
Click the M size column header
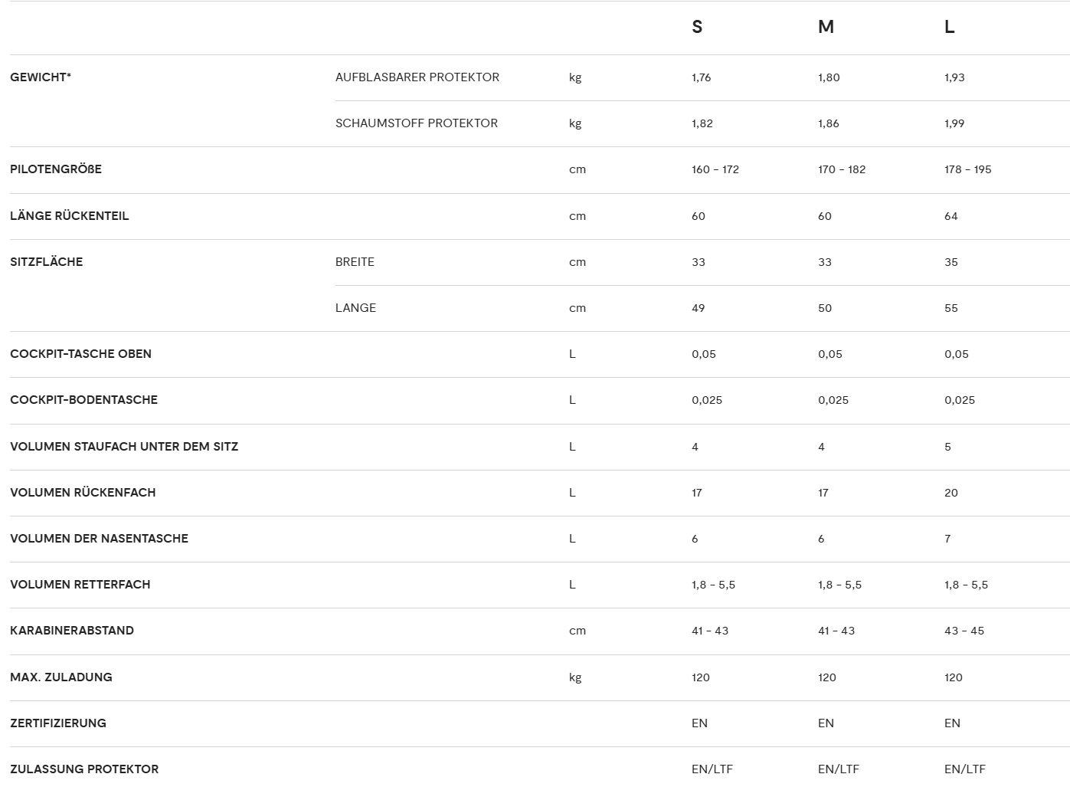(826, 27)
